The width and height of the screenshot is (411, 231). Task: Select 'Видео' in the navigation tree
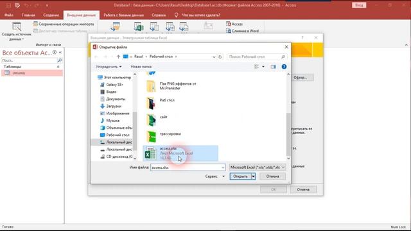[109, 92]
